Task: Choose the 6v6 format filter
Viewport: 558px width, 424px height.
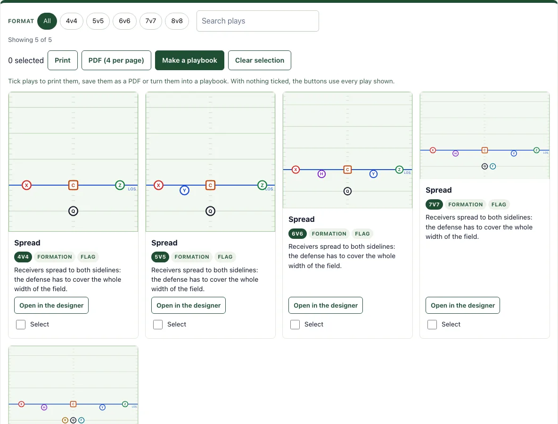Action: pos(124,21)
